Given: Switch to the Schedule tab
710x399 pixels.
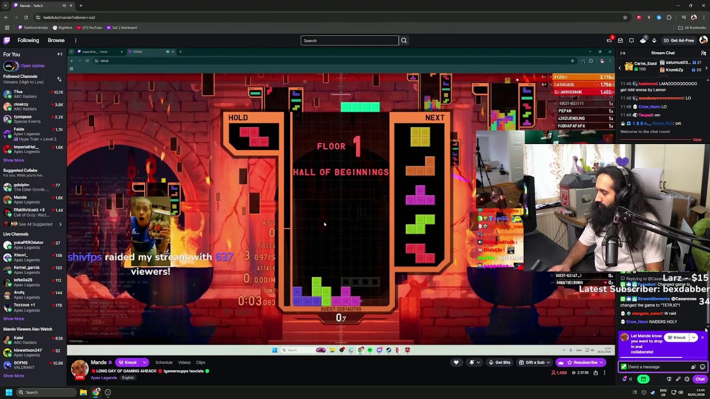Looking at the screenshot, I should pyautogui.click(x=164, y=362).
